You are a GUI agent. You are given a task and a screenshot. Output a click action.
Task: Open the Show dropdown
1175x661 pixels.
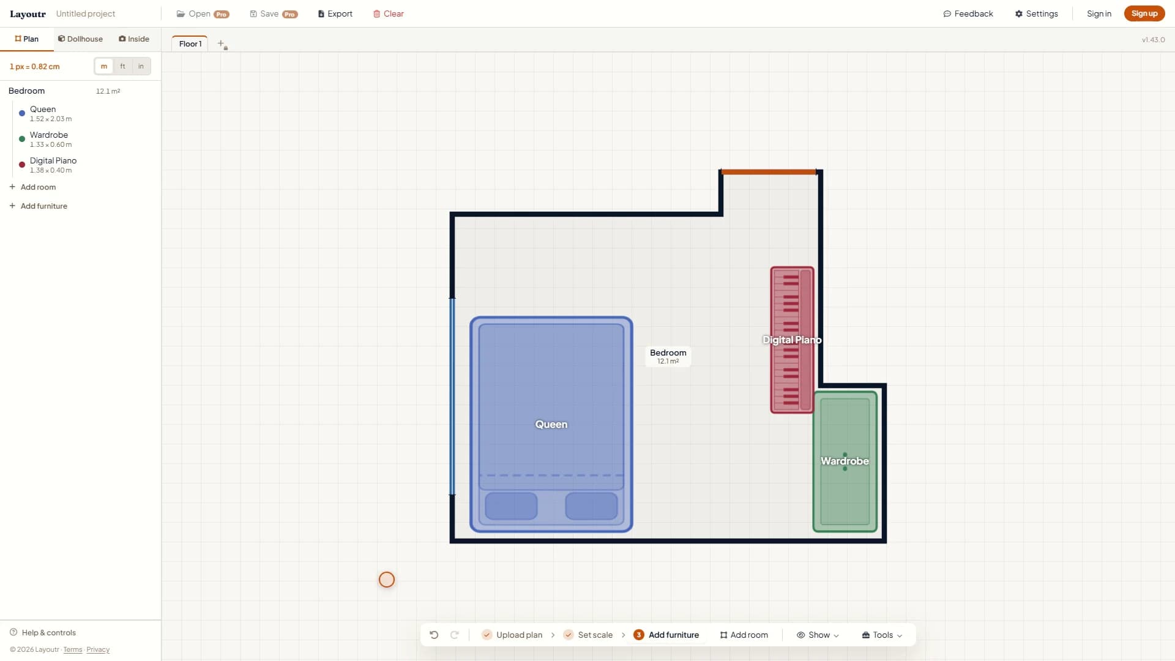[818, 635]
